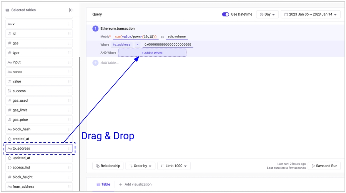This screenshot has height=193, width=346.
Task: Open the Day granularity dropdown
Action: [x=267, y=14]
